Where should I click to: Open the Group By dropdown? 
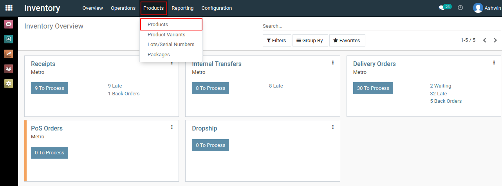pos(310,40)
